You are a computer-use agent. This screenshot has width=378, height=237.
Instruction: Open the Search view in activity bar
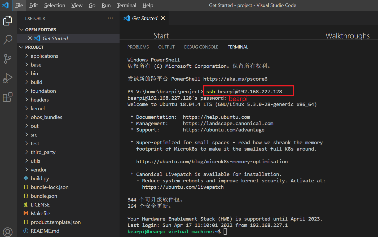7,39
